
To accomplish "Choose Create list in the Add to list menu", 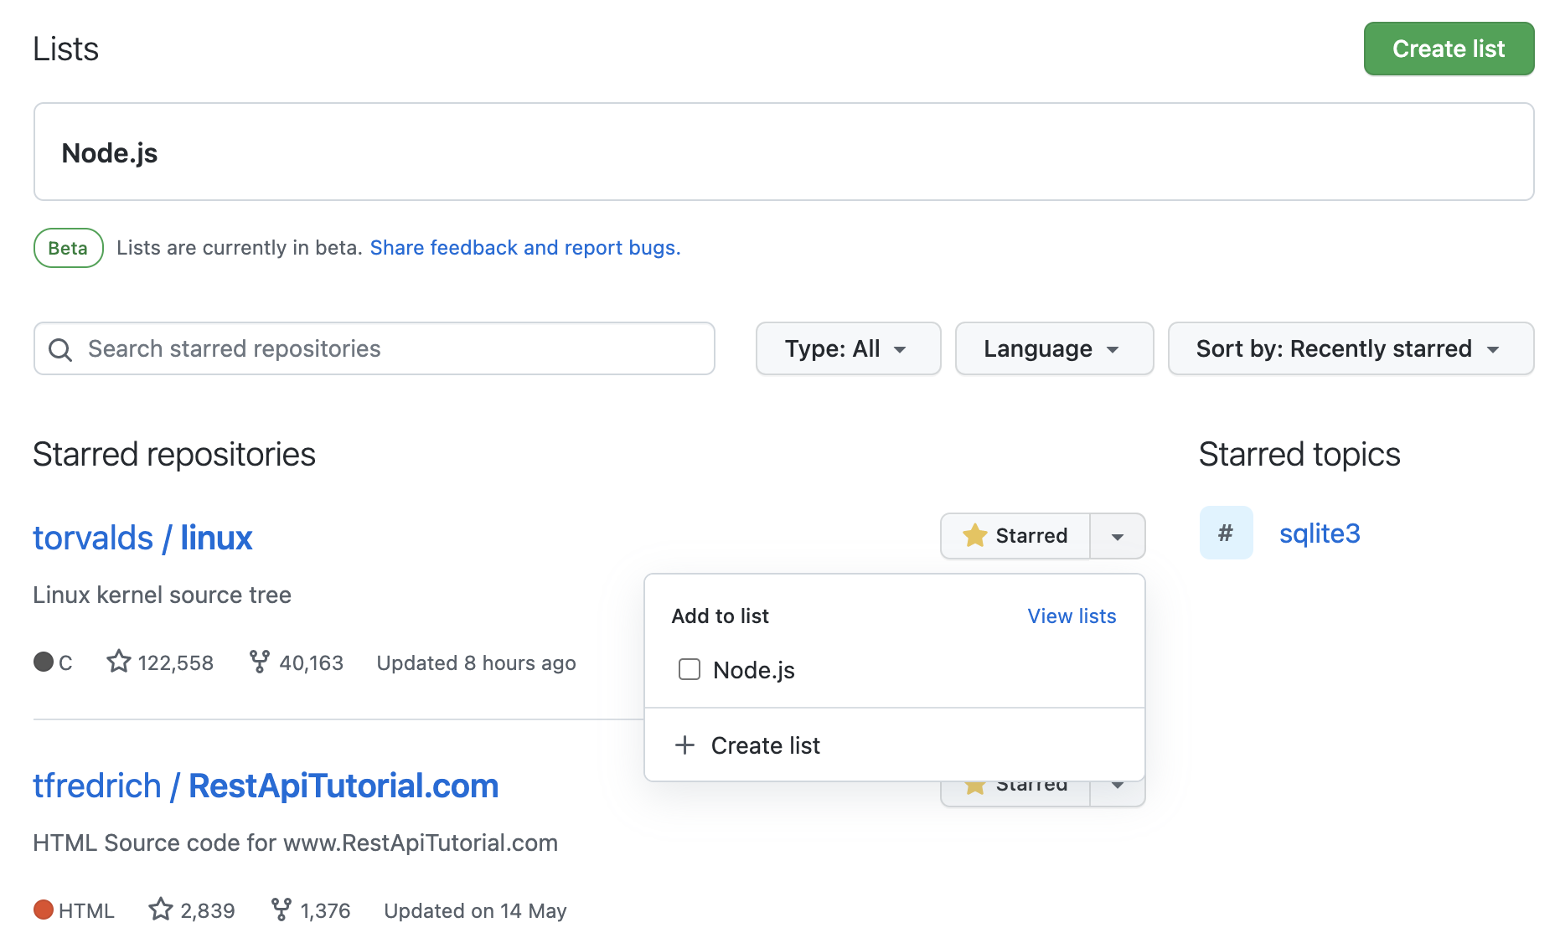I will (894, 745).
